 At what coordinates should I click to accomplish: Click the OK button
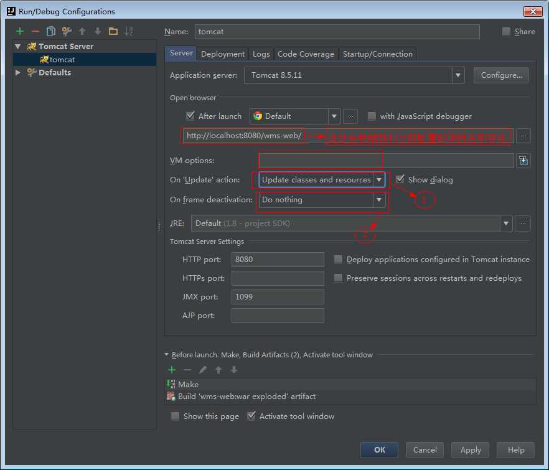pos(379,449)
